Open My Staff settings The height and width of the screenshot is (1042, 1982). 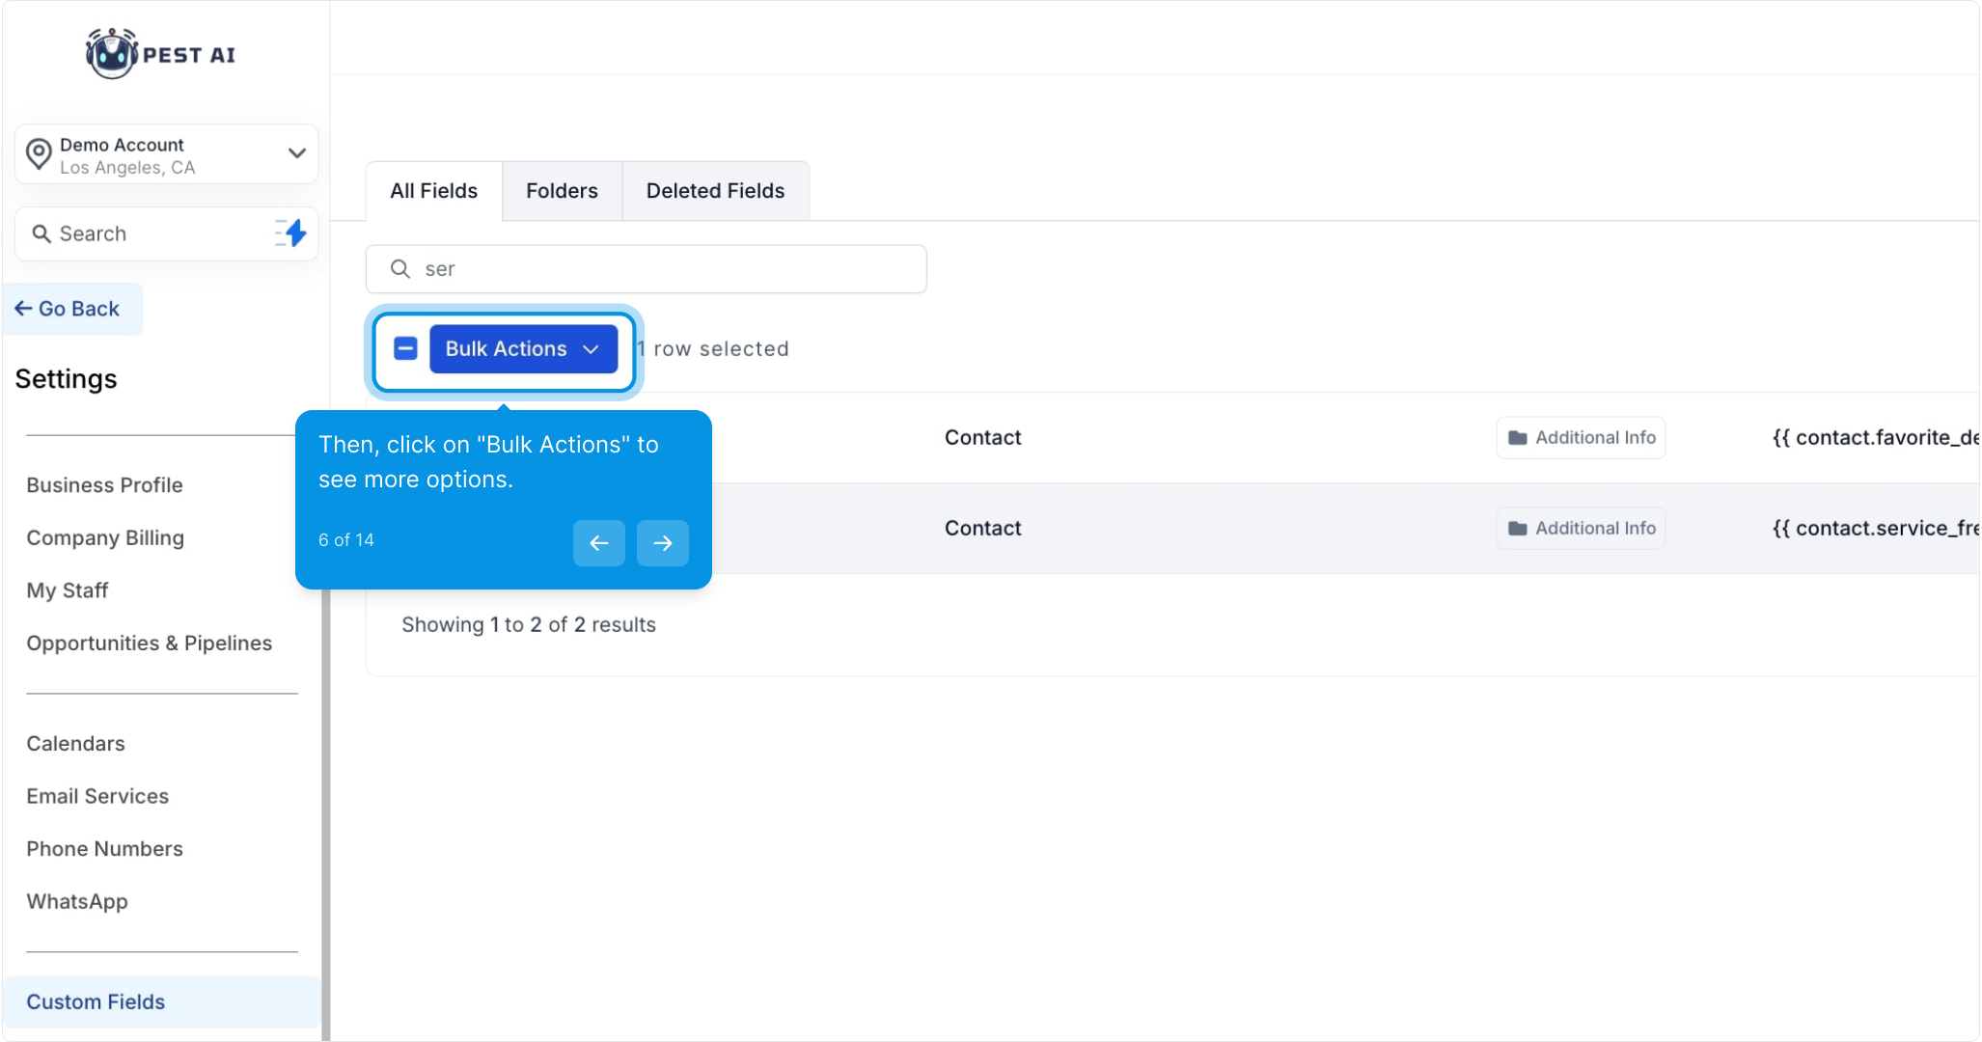(x=68, y=590)
